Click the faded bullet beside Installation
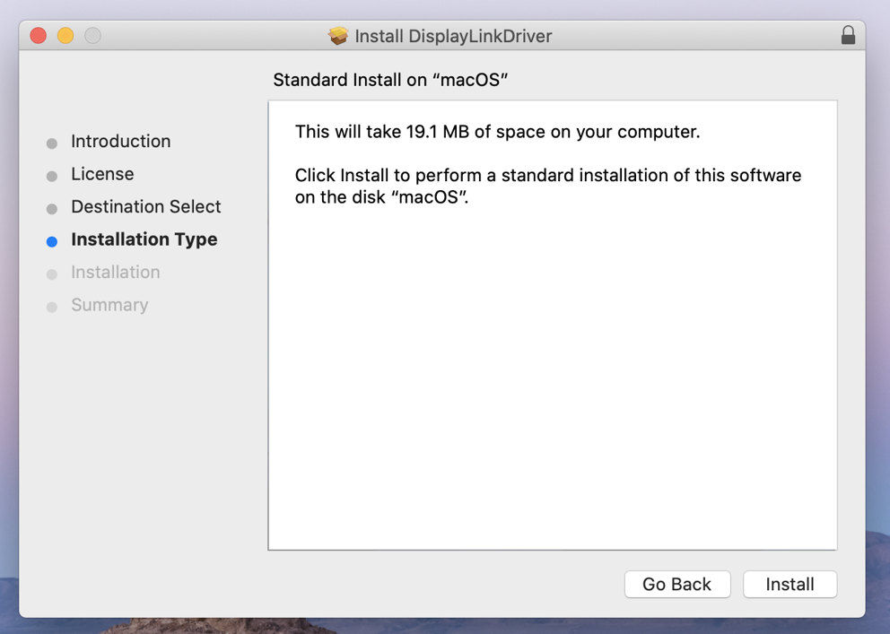Viewport: 890px width, 634px height. coord(52,274)
